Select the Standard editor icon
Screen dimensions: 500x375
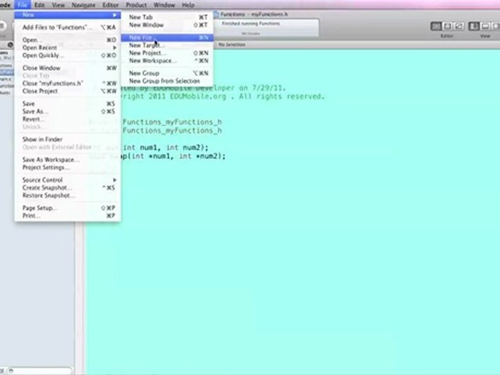[x=436, y=26]
